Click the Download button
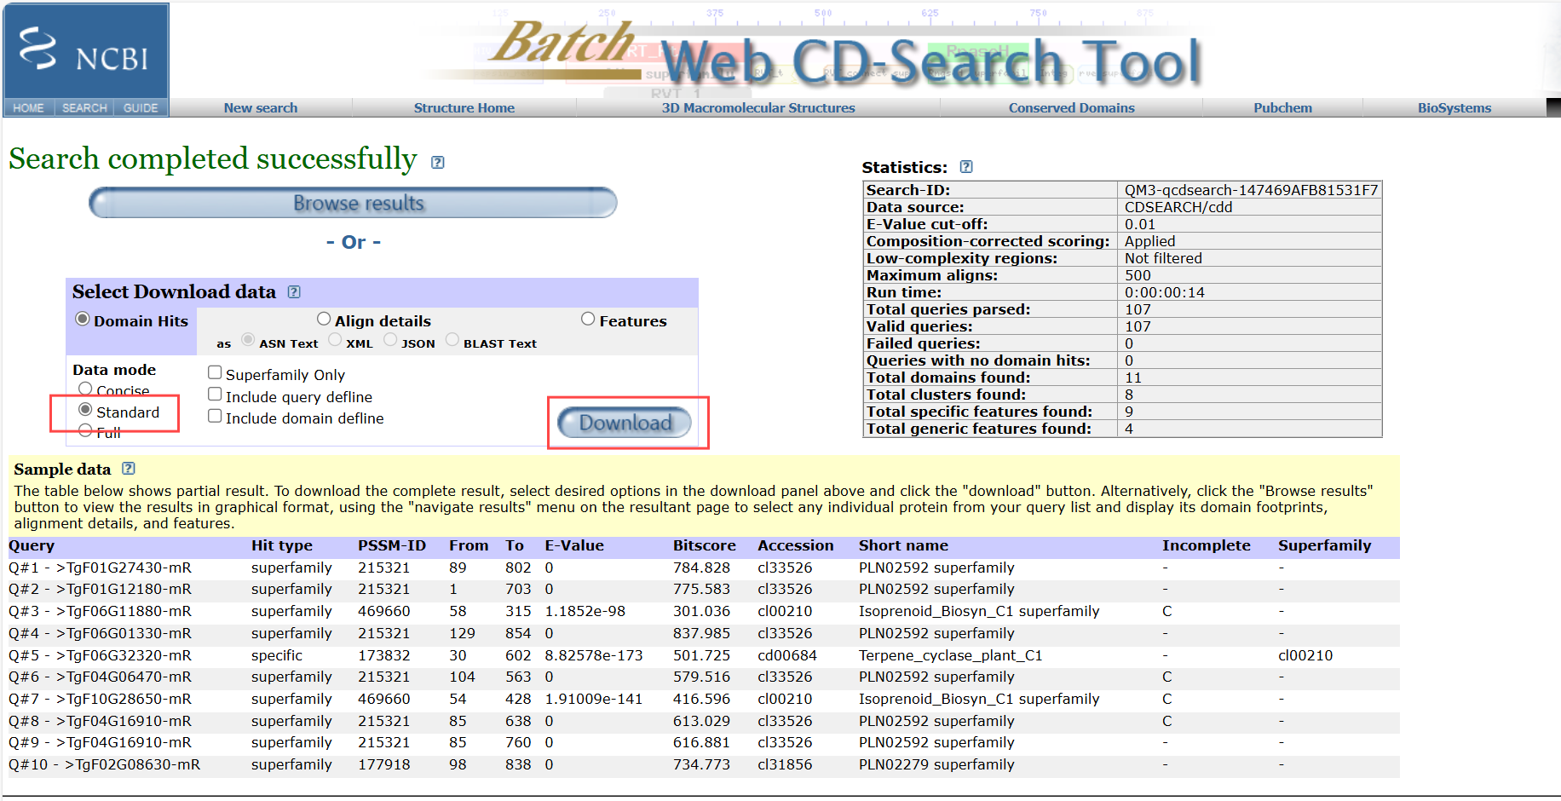1561x801 pixels. pyautogui.click(x=625, y=423)
